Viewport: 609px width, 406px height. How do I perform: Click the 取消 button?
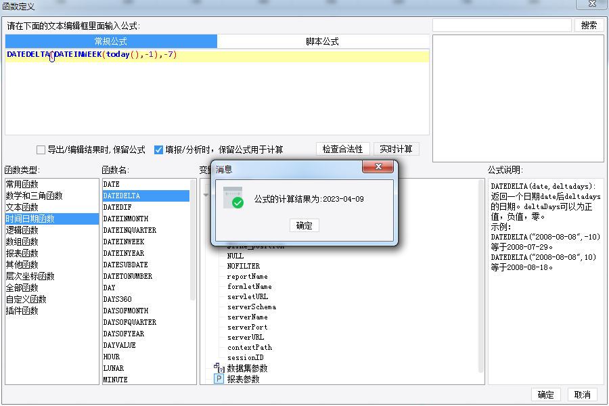582,394
